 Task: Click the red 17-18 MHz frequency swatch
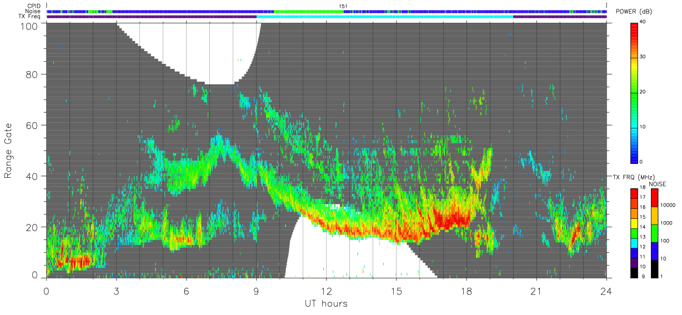tap(634, 193)
